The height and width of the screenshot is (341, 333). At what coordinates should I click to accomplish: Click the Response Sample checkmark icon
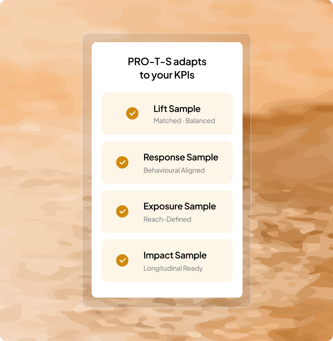point(122,162)
